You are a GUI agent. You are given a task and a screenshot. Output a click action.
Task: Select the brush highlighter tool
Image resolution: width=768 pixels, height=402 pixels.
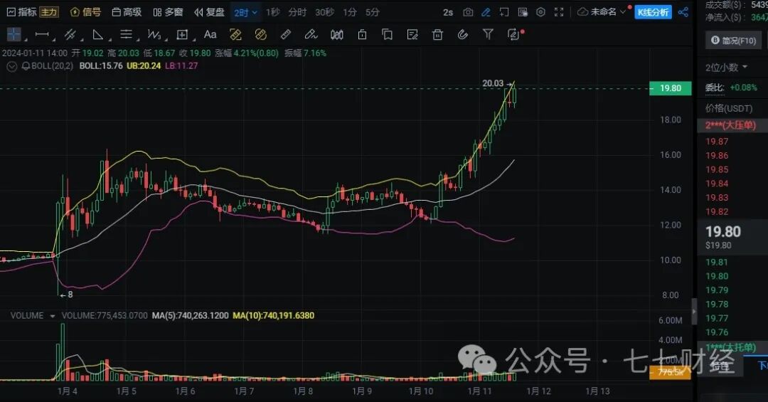pos(311,34)
